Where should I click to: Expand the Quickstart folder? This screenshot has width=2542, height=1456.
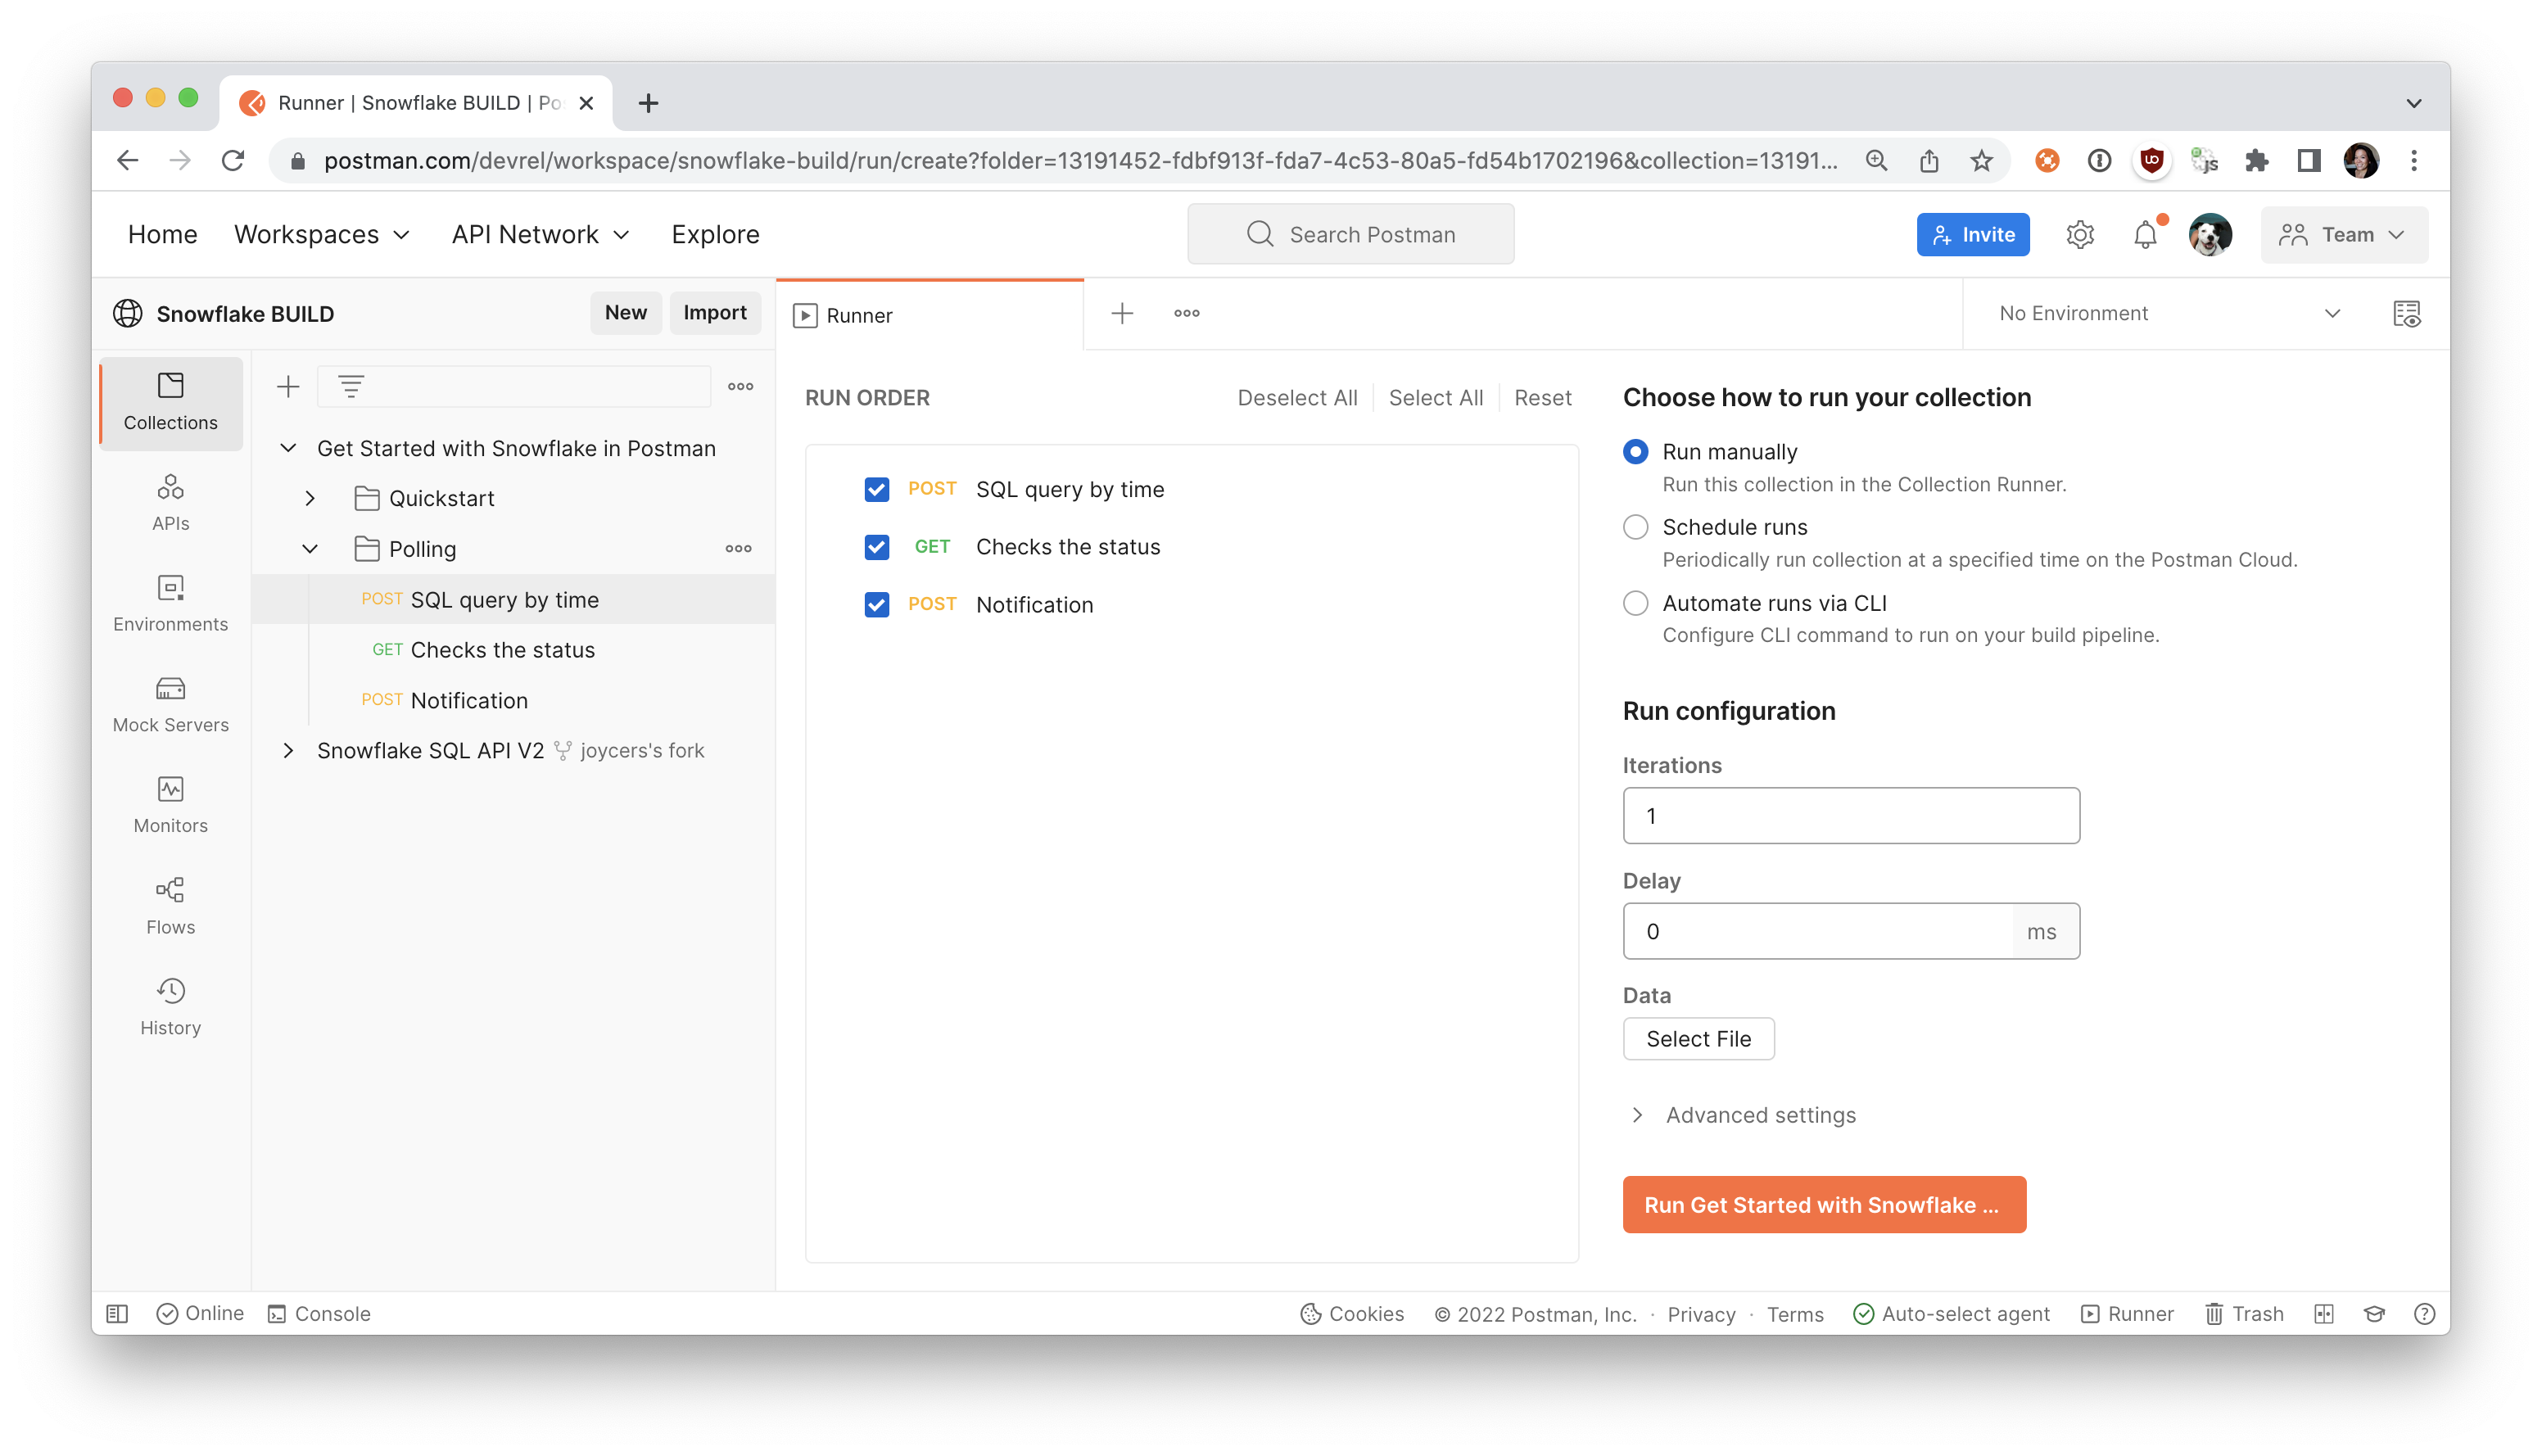click(310, 498)
